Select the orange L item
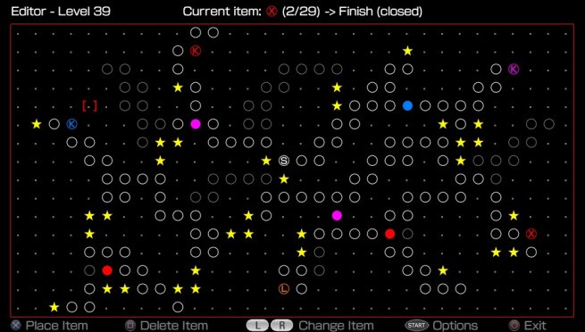Screen dimensions: 585x332 (x=283, y=288)
